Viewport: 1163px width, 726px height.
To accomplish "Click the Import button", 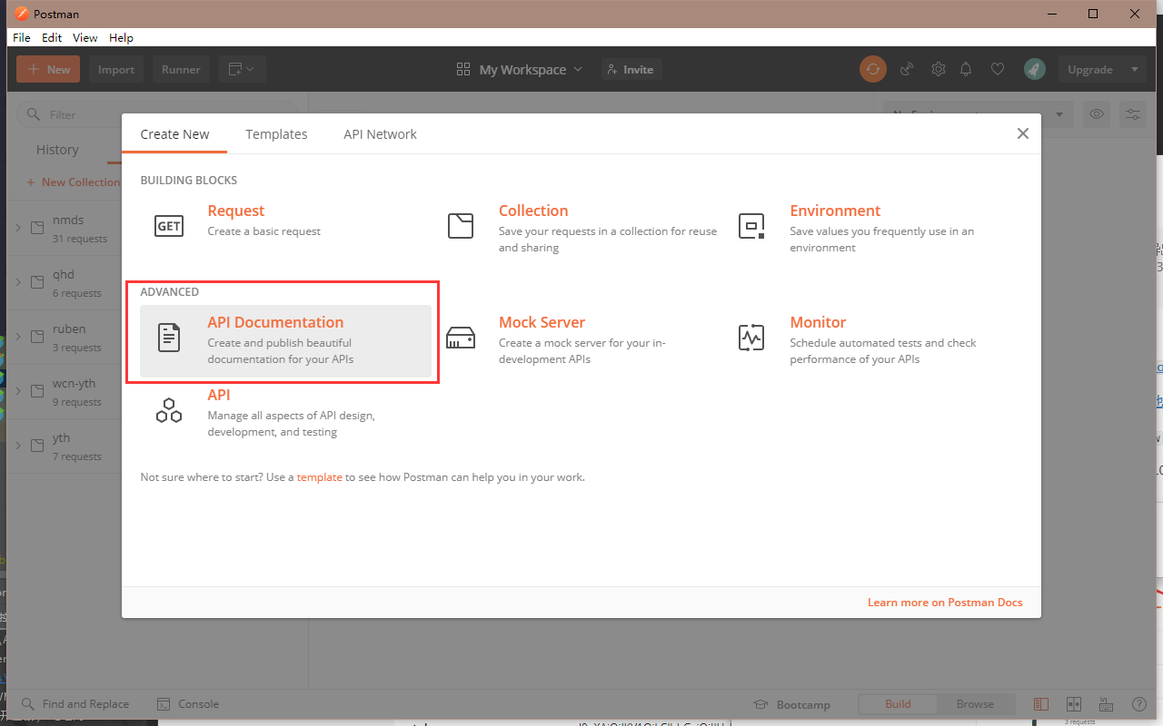I will tap(116, 69).
